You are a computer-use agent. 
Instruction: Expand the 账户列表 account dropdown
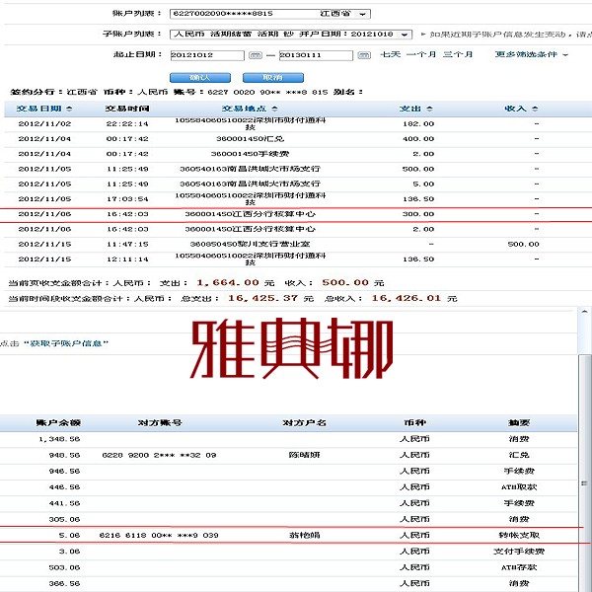(363, 14)
